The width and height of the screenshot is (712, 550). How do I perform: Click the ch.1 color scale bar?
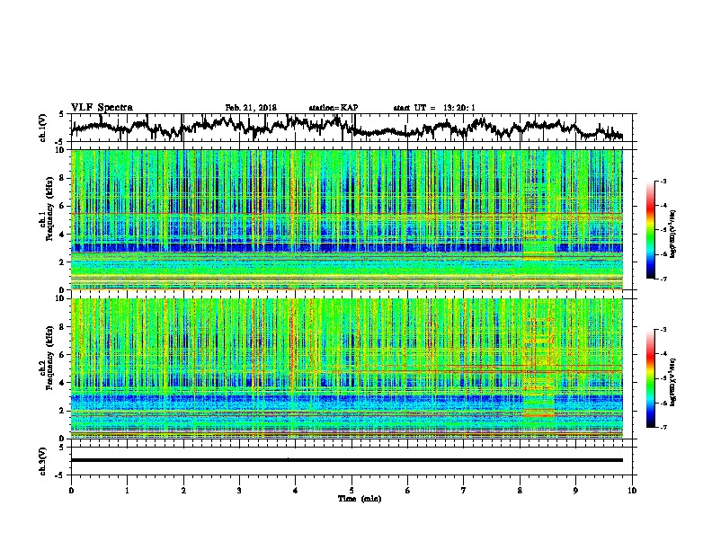(x=651, y=230)
